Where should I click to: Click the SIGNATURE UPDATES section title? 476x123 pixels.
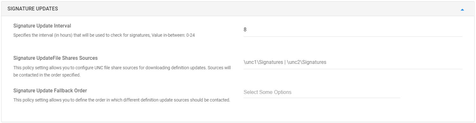point(33,9)
